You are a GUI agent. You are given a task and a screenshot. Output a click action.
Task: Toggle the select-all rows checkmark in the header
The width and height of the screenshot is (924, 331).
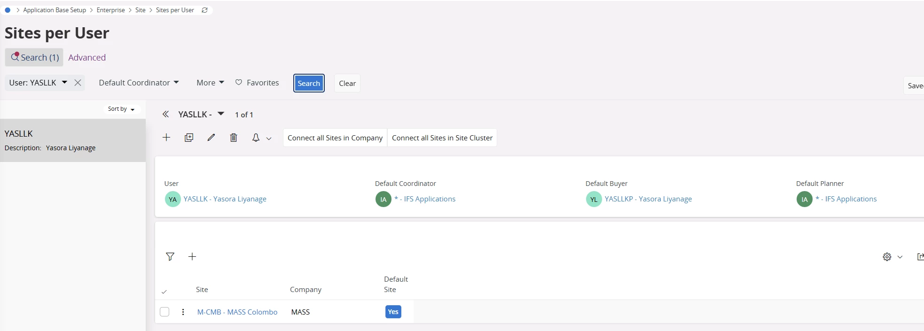pyautogui.click(x=164, y=292)
